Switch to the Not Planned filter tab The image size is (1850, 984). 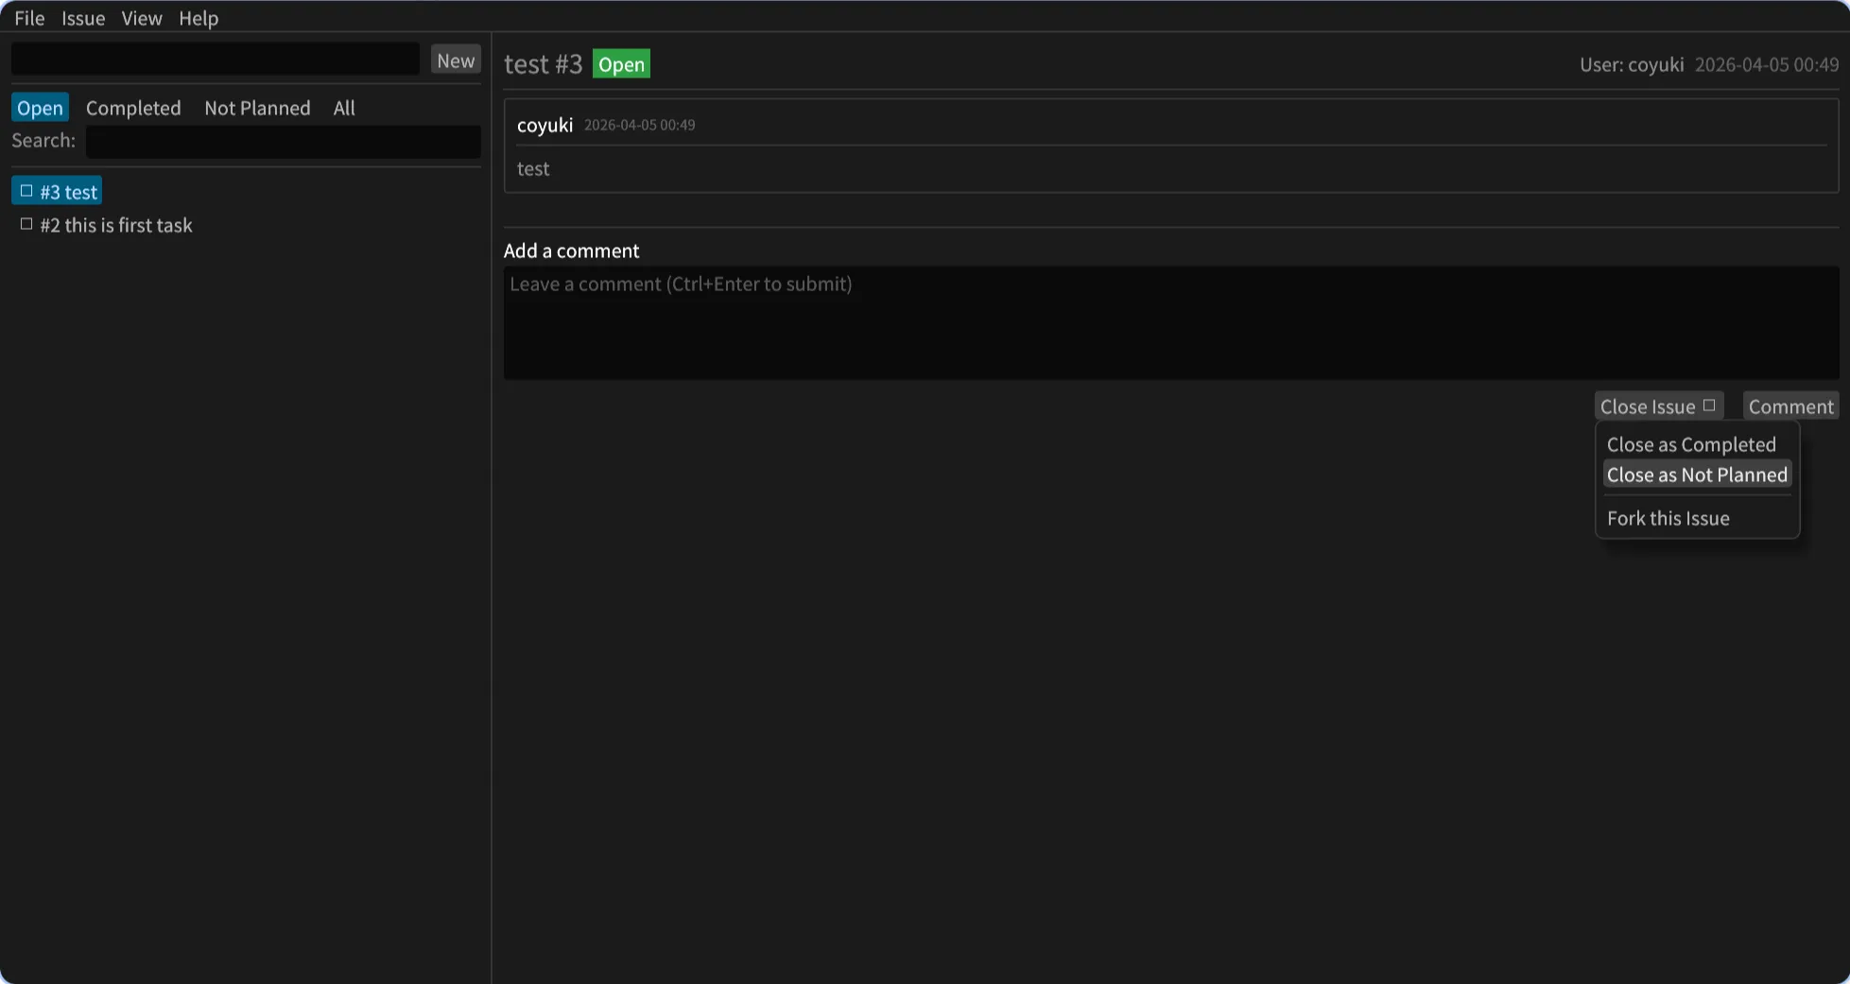pos(256,107)
